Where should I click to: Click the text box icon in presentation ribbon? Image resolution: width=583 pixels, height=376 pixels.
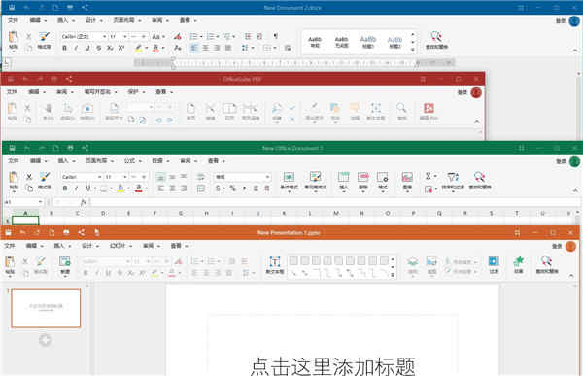(x=274, y=265)
